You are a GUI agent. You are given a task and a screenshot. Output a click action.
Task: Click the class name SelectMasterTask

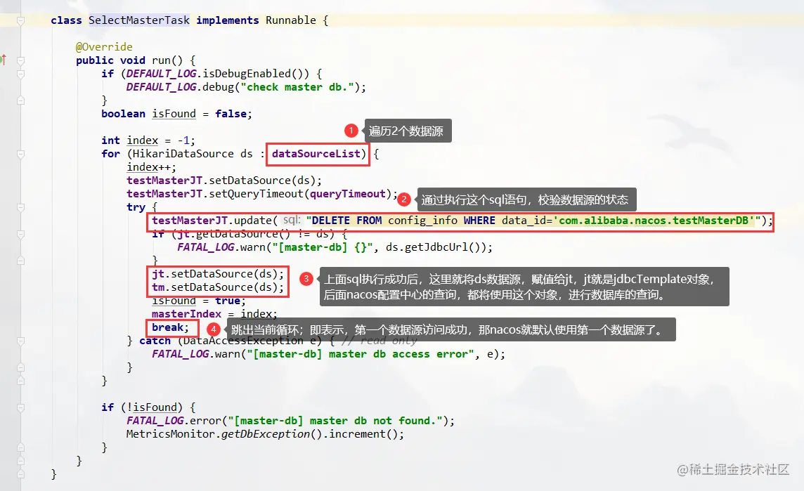(138, 20)
